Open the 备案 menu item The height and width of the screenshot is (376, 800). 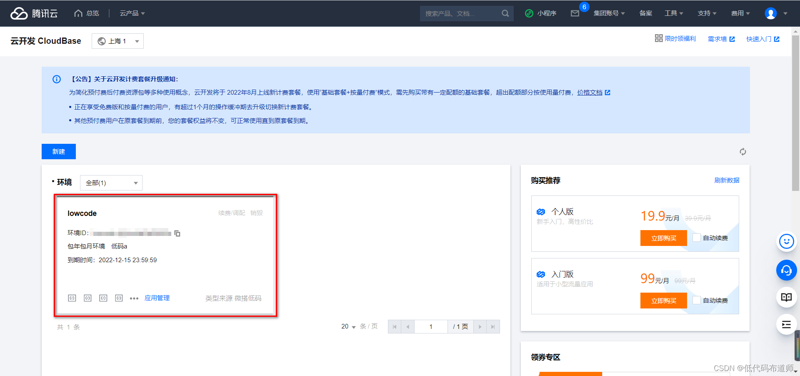646,13
